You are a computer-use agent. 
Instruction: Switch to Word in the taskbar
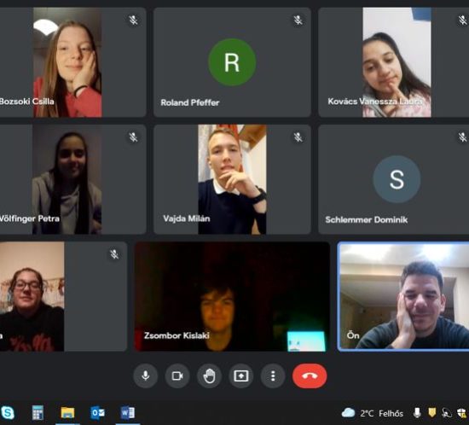click(x=128, y=413)
